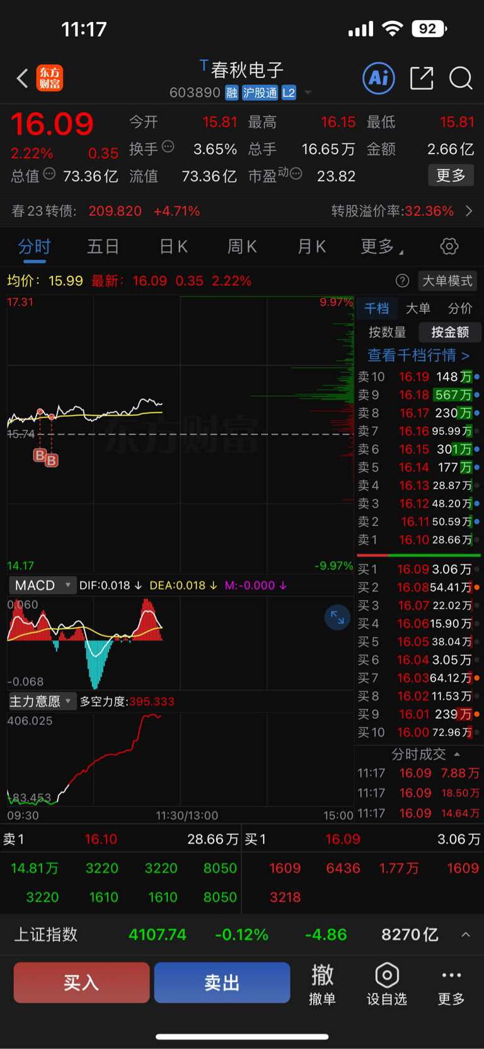Viewport: 484px width, 1049px height.
Task: Open search with the magnifier icon
Action: pyautogui.click(x=461, y=78)
